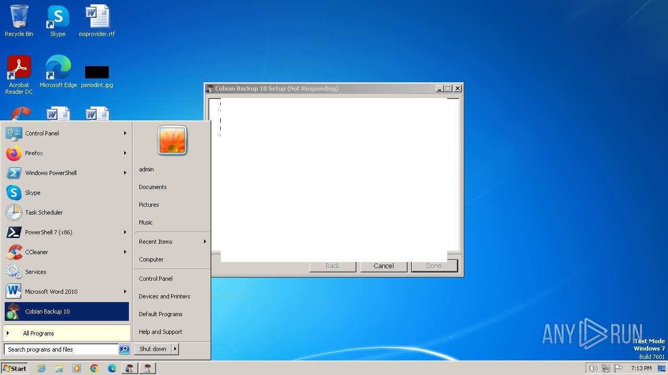
Task: Expand the Control Panel jump list arrow
Action: click(x=125, y=133)
